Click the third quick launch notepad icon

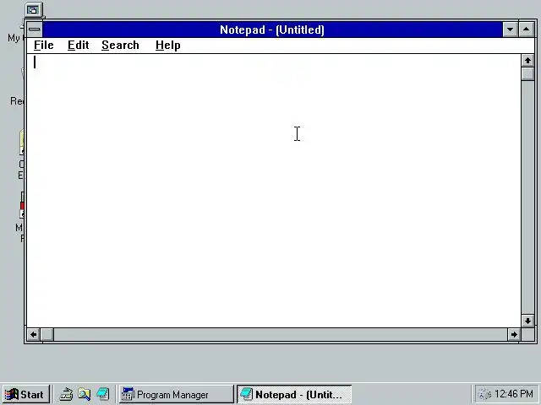click(x=103, y=394)
